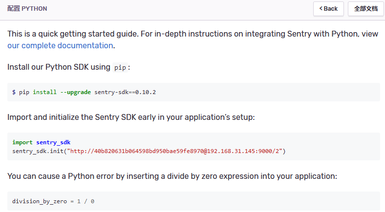Click the chevron arrow inside Back button
This screenshot has width=385, height=212.
pos(321,9)
